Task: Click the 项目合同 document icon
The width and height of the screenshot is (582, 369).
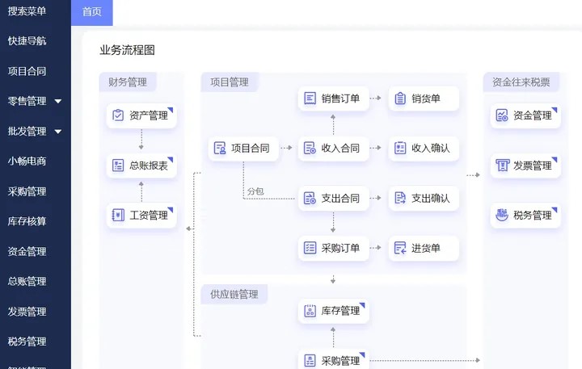Action: (219, 148)
